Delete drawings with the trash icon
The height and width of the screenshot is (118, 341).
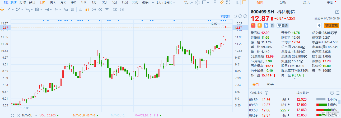[x=107, y=9]
